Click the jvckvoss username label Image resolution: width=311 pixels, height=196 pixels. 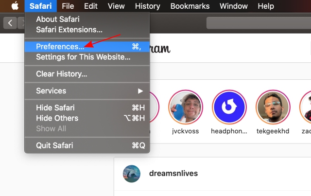point(186,131)
